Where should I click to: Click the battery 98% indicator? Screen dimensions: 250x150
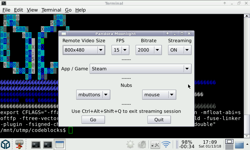[185, 144]
